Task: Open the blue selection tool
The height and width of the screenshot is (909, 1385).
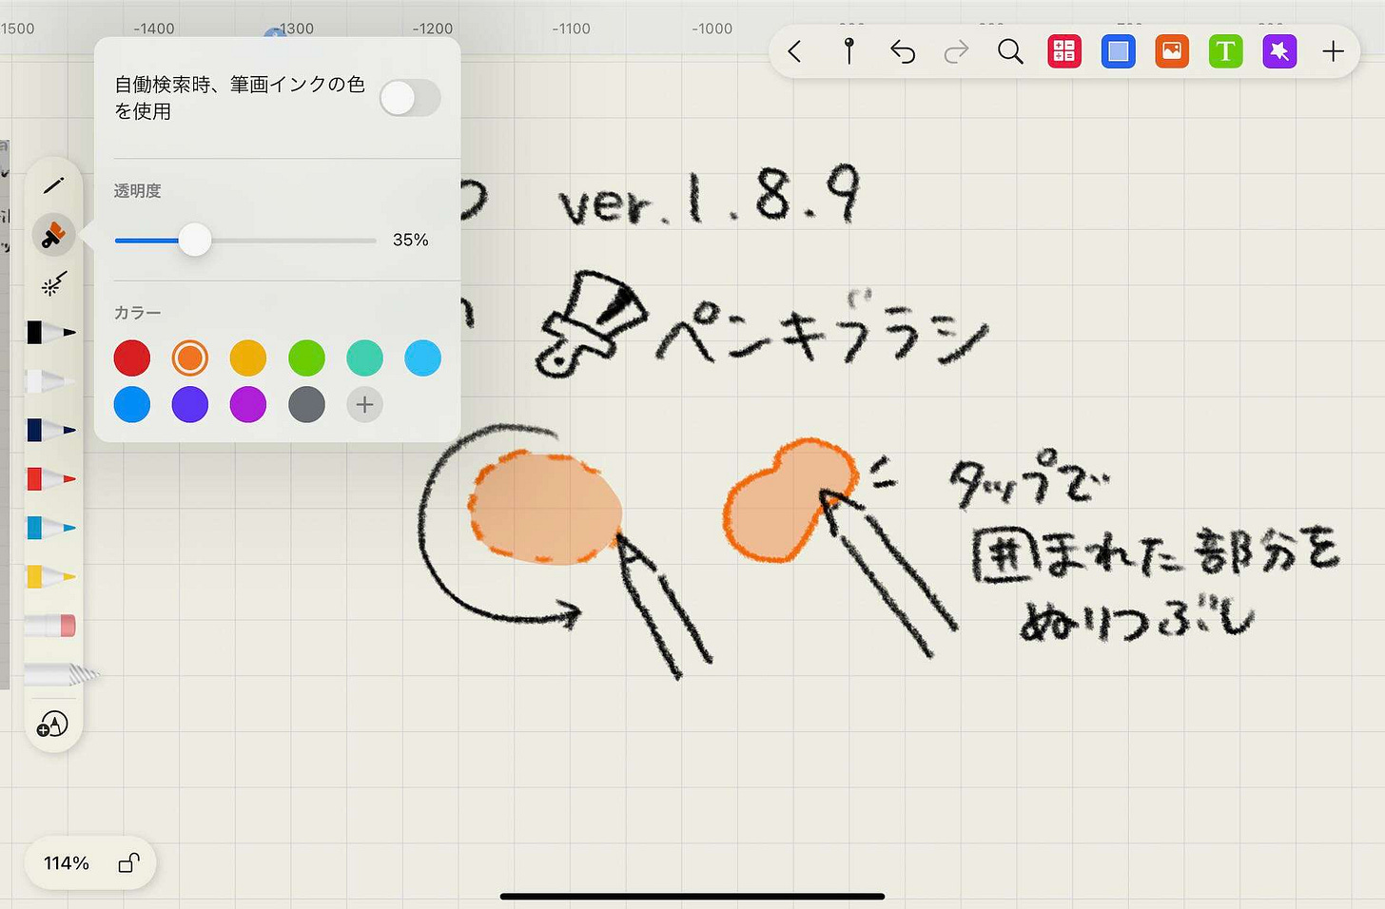Action: pyautogui.click(x=1118, y=51)
